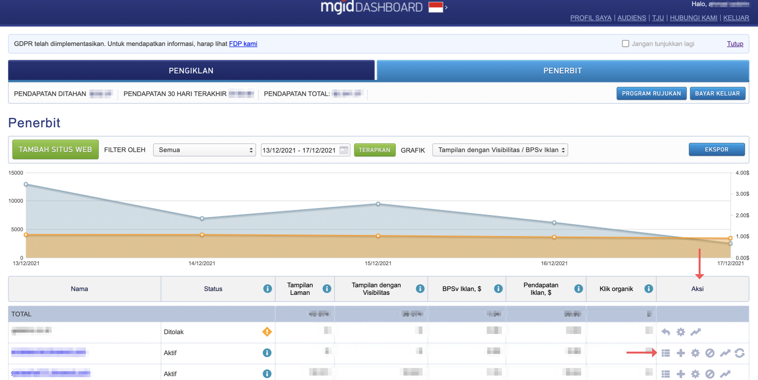Viewport: 758px width, 380px height.
Task: Click list icon in first Aktif row
Action: tap(665, 353)
